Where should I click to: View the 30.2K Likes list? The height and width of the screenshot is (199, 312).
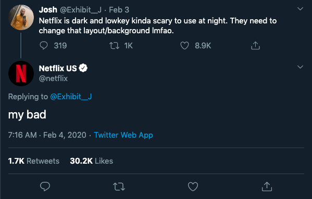point(92,161)
